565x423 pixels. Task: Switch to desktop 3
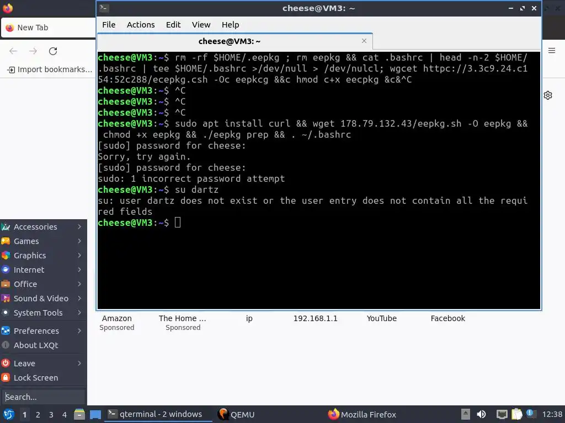tap(51, 414)
